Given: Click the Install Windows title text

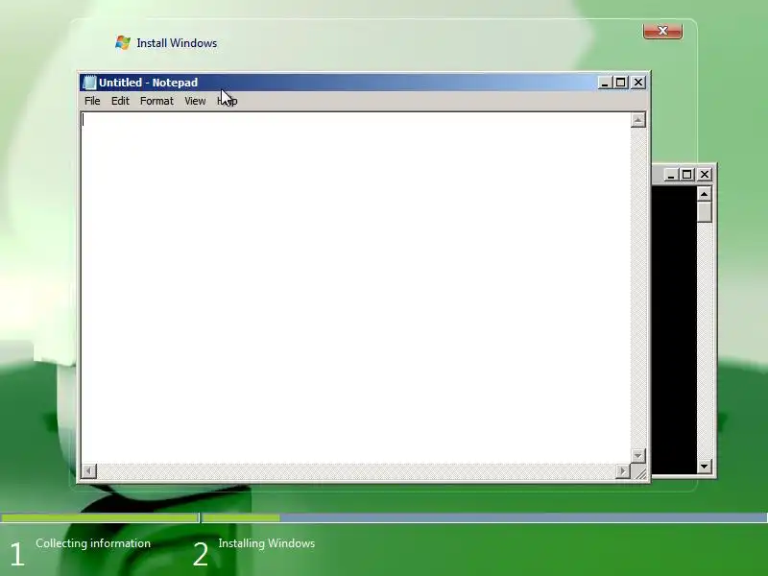Looking at the screenshot, I should click(x=177, y=43).
